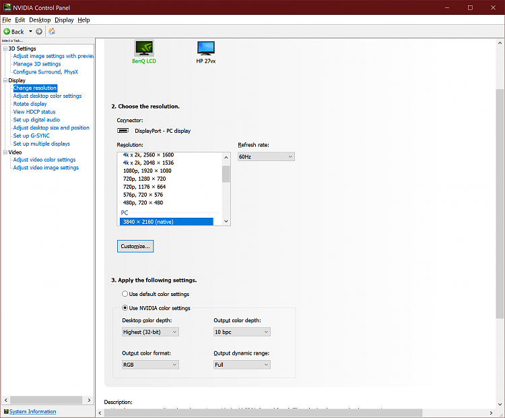Open View HDCP status
Viewport: 505px width, 418px height.
pos(34,112)
